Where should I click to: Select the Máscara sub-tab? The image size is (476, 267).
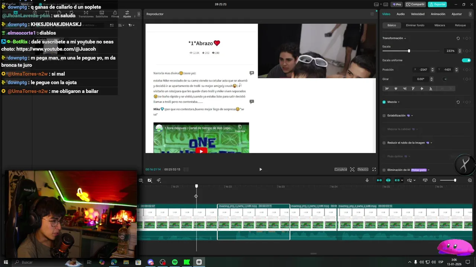coord(440,25)
